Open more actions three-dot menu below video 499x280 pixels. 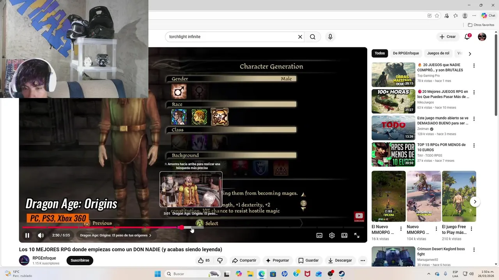(363, 261)
